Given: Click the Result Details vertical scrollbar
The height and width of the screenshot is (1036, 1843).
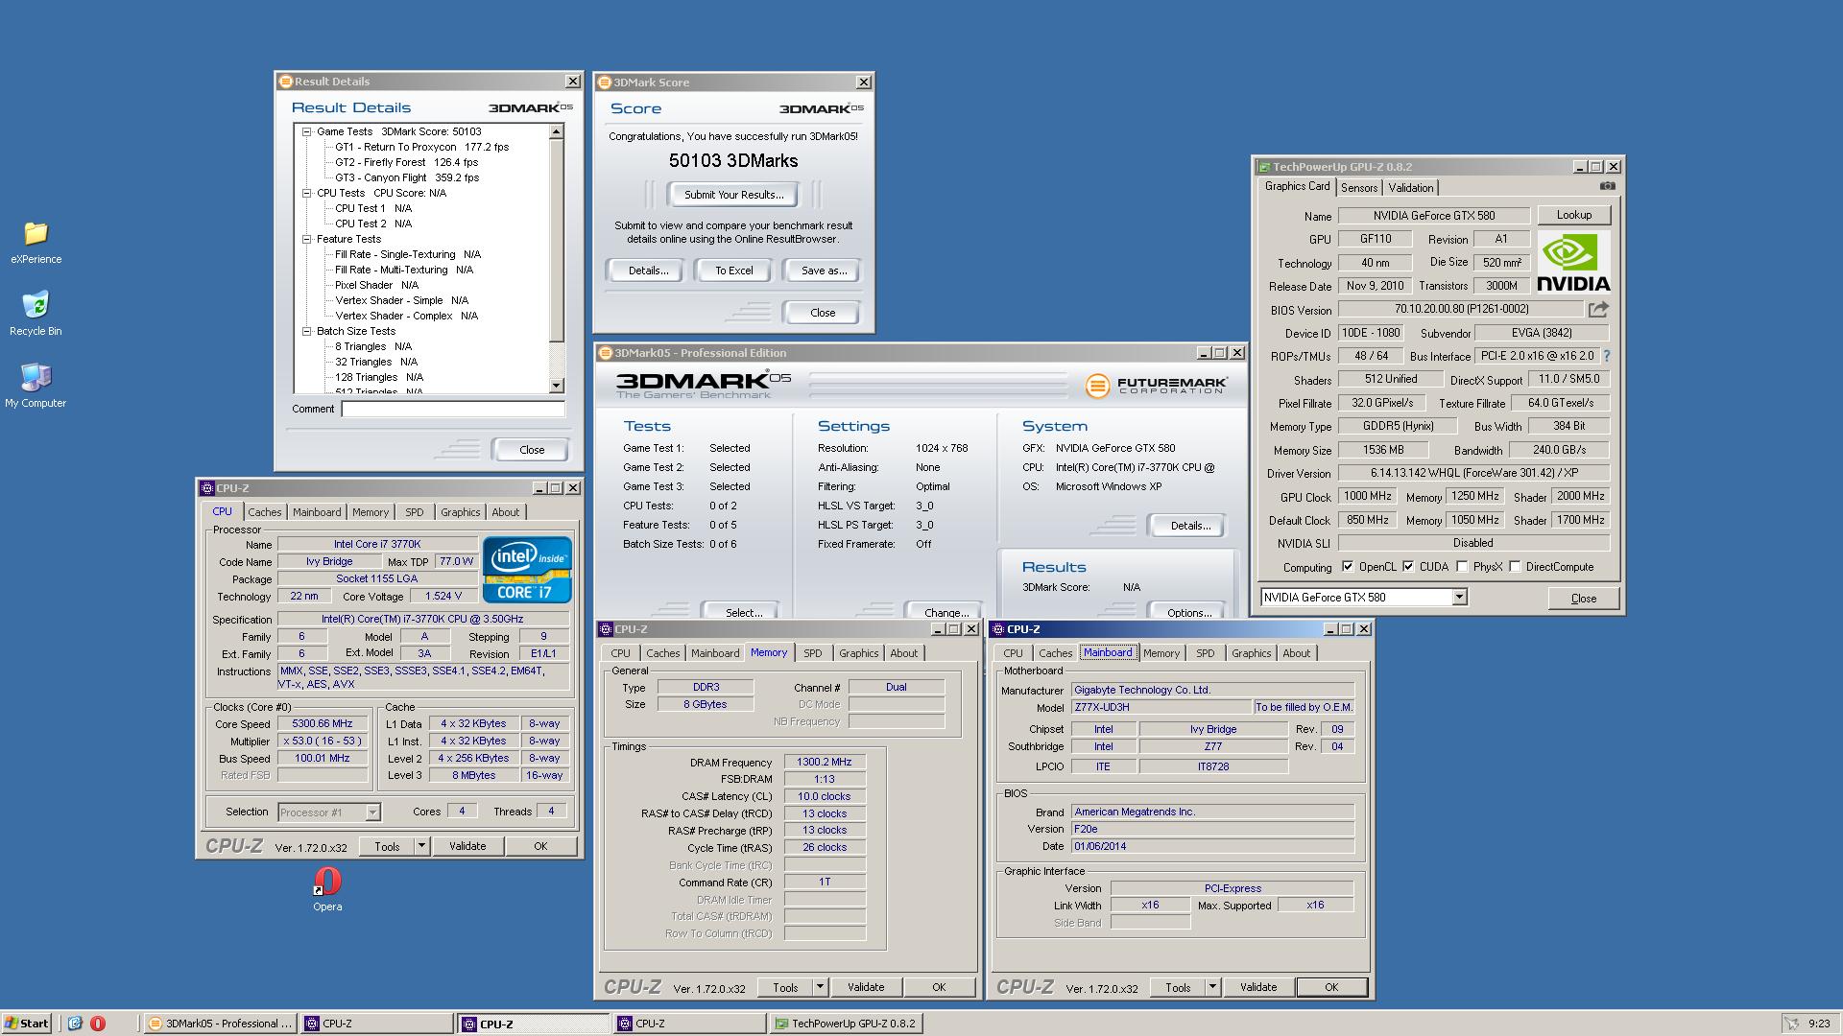Looking at the screenshot, I should [x=557, y=259].
